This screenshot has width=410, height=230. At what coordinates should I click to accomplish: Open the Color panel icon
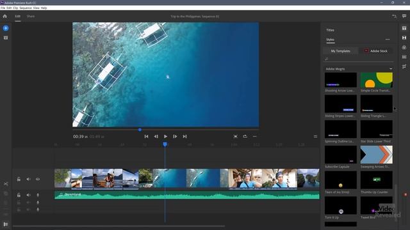404,47
